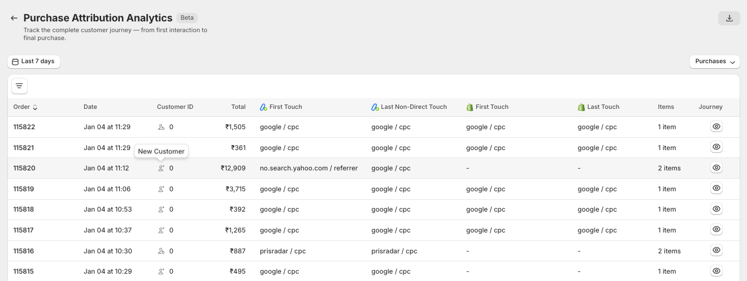Click Shopify icon beside Last Touch header

tap(581, 107)
